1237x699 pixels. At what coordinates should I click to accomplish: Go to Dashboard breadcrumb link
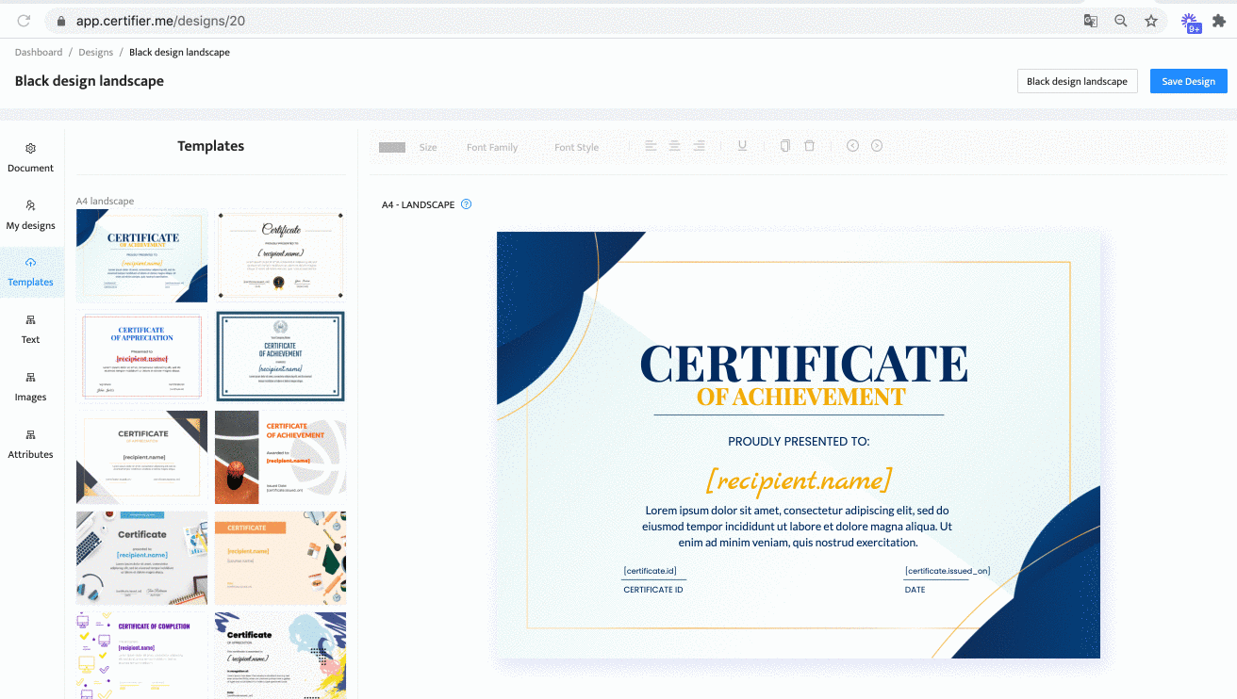point(39,52)
